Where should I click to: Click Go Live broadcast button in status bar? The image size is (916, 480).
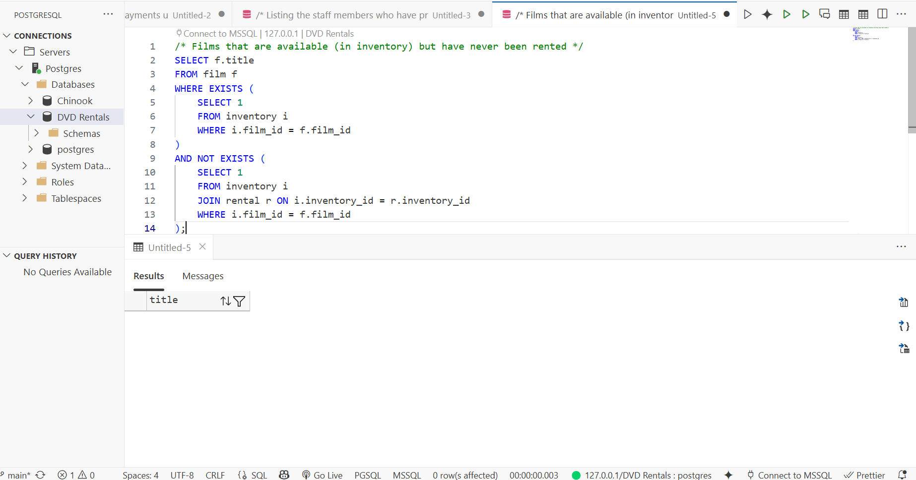click(322, 475)
